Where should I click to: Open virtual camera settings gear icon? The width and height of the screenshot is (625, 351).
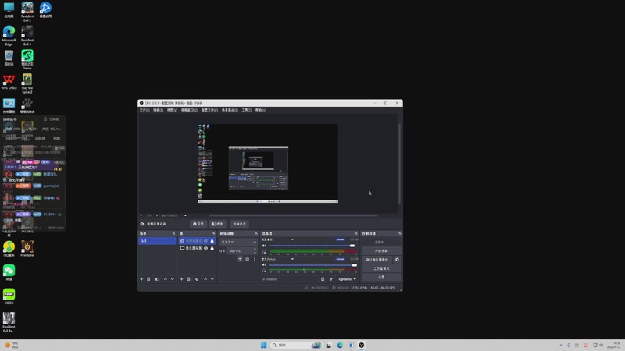397,260
